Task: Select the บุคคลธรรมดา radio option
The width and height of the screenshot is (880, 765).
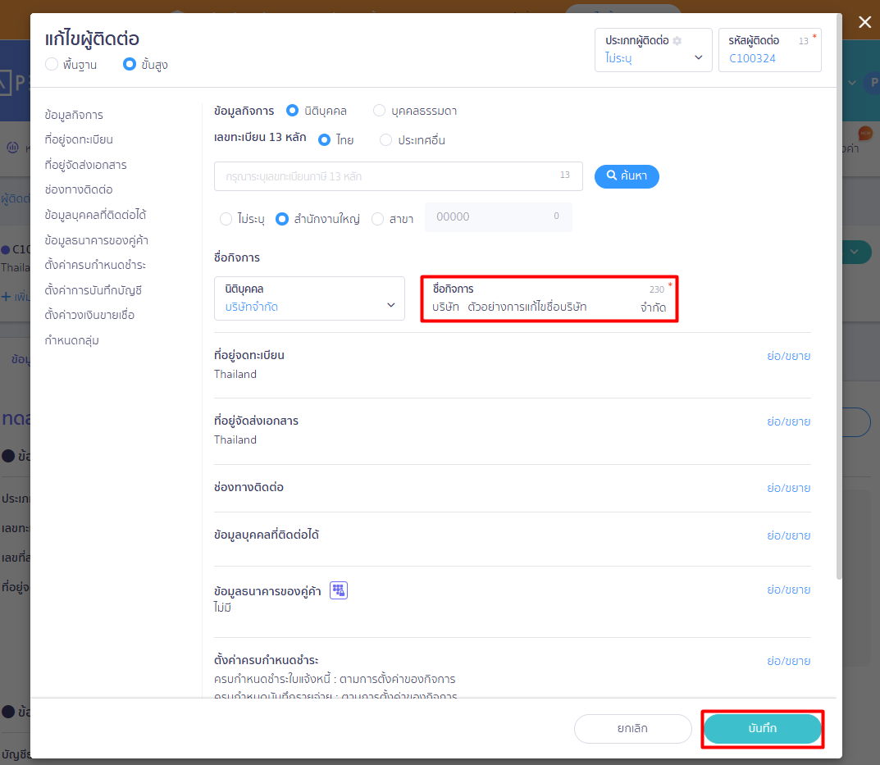Action: coord(380,111)
